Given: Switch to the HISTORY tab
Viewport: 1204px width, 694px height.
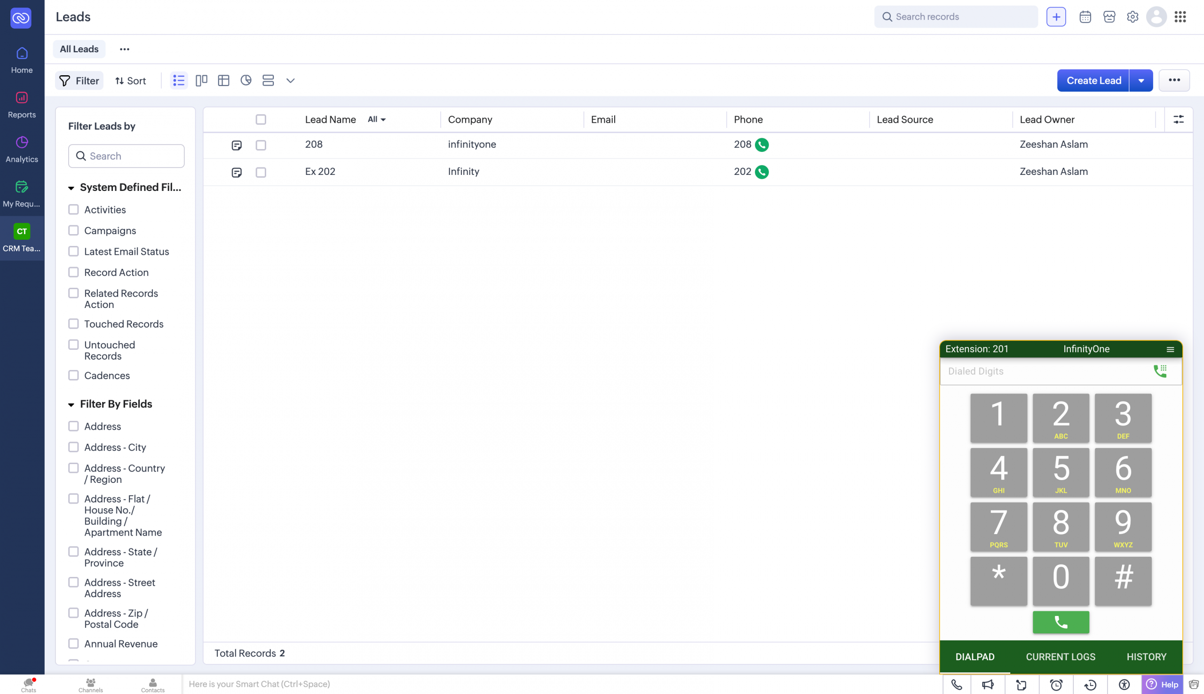Looking at the screenshot, I should coord(1146,657).
